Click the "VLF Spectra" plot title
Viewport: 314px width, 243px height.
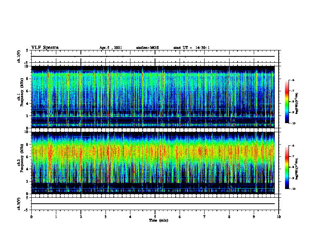pyautogui.click(x=45, y=48)
